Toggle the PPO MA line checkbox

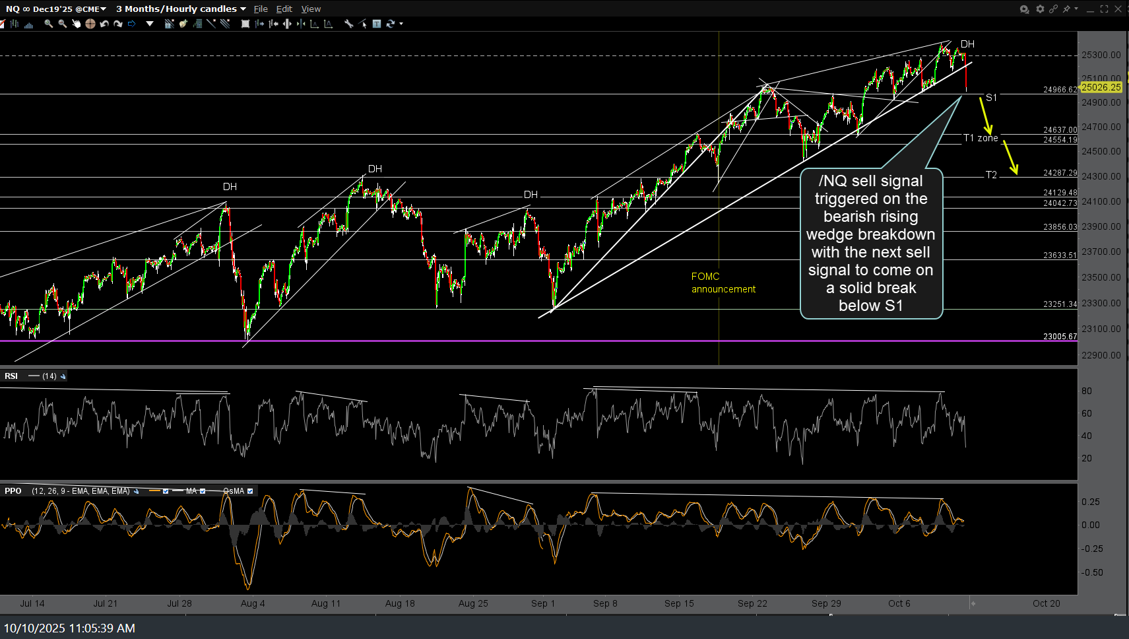click(203, 491)
